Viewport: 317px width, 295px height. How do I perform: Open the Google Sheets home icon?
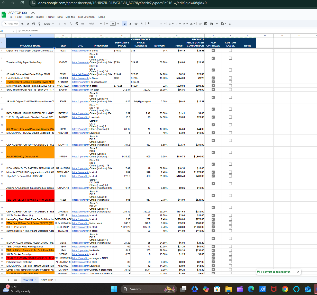click(4, 15)
